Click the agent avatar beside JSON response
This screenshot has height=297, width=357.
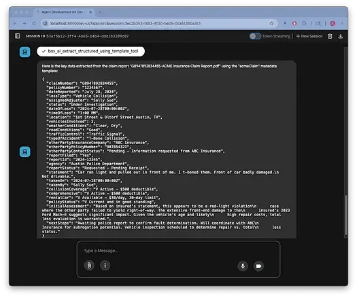24,152
